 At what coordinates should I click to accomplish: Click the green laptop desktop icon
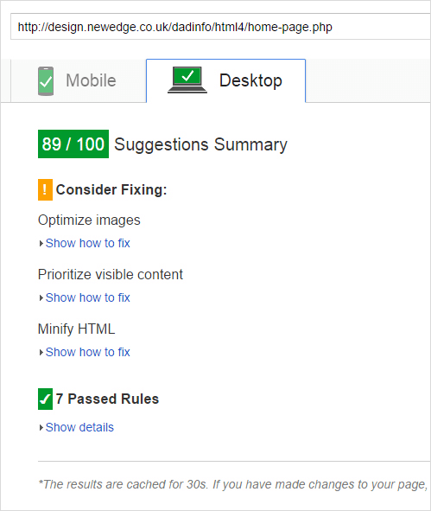187,80
